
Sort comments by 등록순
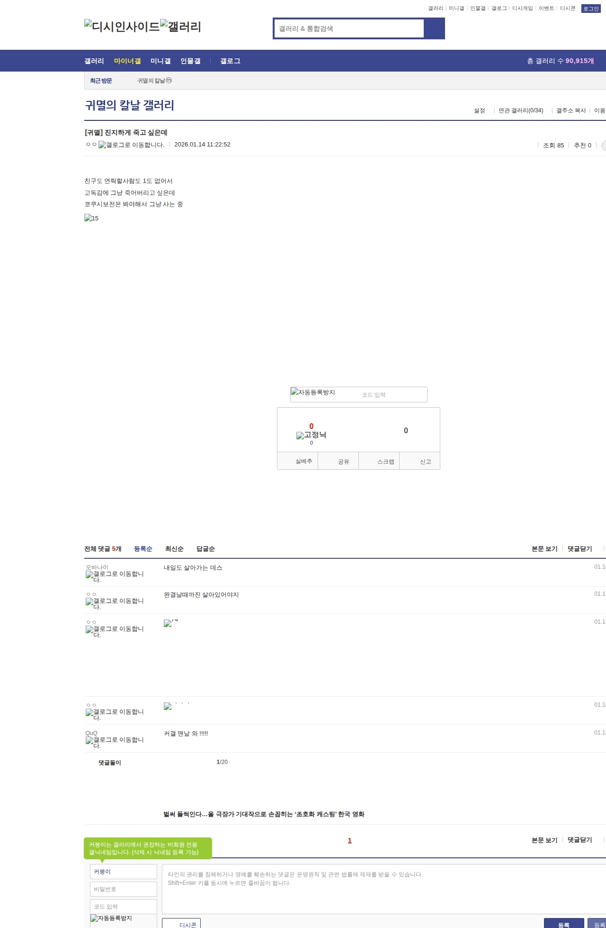click(143, 549)
